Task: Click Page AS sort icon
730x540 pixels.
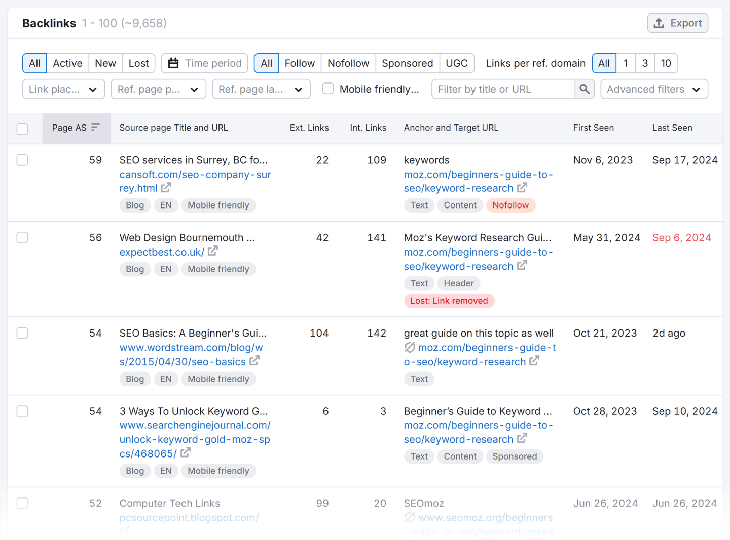Action: pyautogui.click(x=95, y=128)
